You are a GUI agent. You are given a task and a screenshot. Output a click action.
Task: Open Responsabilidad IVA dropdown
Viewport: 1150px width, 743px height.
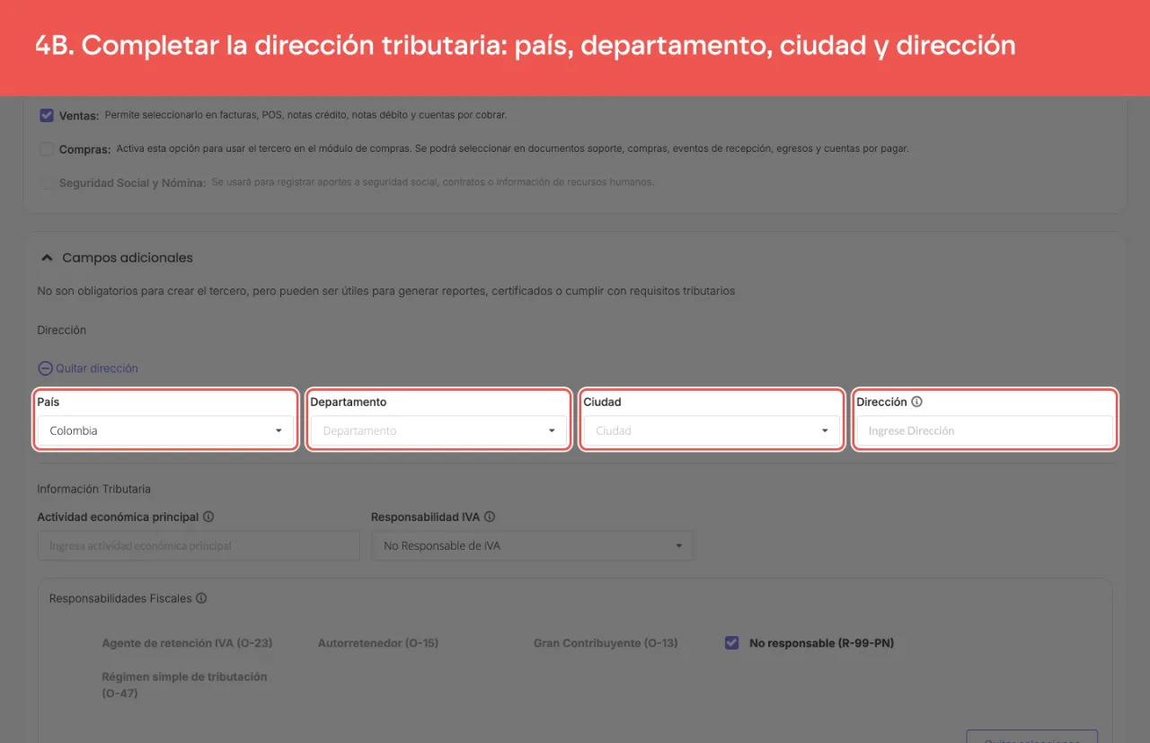pos(532,545)
